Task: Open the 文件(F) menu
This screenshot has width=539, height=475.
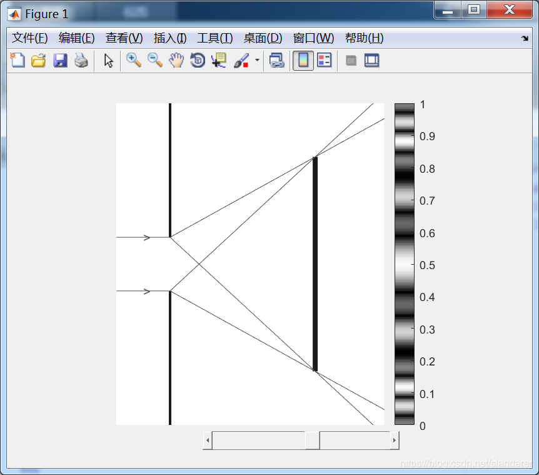Action: coord(30,38)
